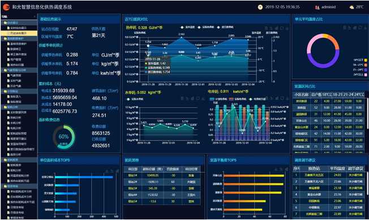
Task: Select 用户管理 in the navigation tree
Action: pyautogui.click(x=15, y=60)
